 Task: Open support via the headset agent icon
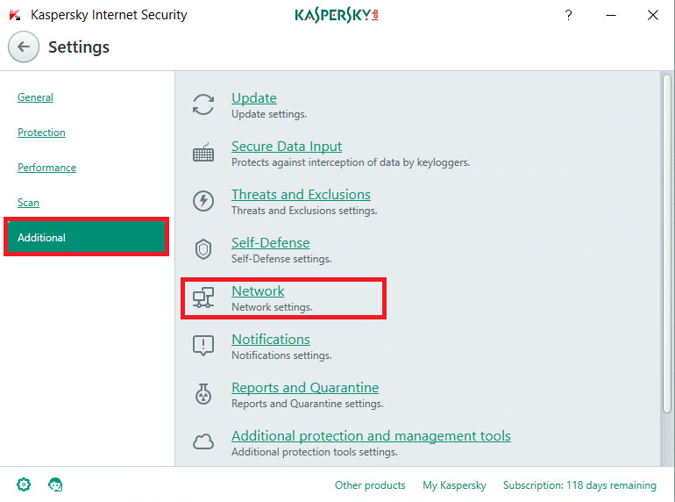pyautogui.click(x=55, y=484)
